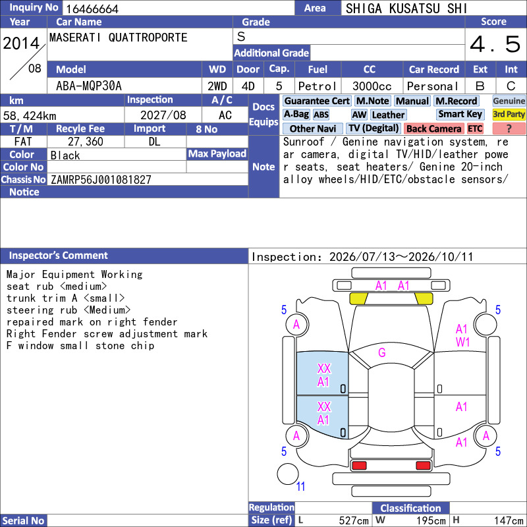The image size is (527, 527).
Task: Click the G mark on the windshield
Action: [382, 352]
